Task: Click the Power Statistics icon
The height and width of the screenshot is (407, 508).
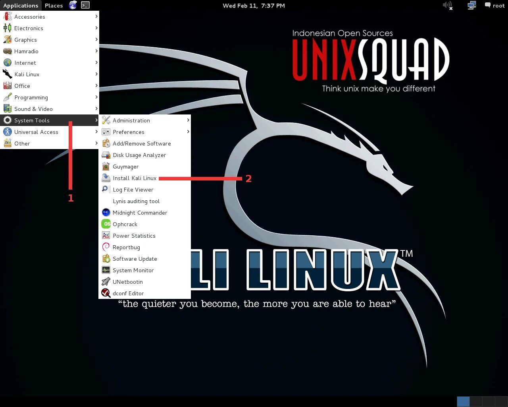Action: pyautogui.click(x=106, y=236)
